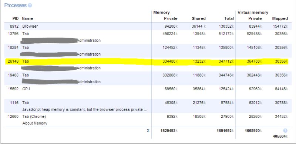Click GPU mapped value 64148k
This screenshot has height=144, width=296.
281,89
